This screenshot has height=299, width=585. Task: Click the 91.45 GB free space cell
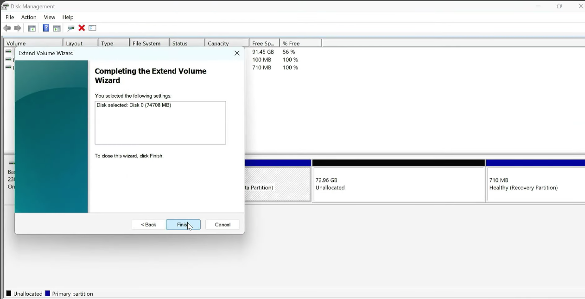[263, 52]
